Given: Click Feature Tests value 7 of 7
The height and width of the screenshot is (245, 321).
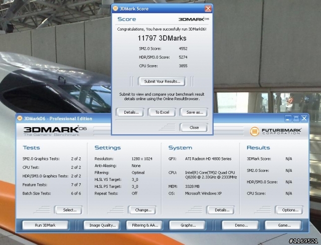Looking at the screenshot, I should click(x=76, y=185).
